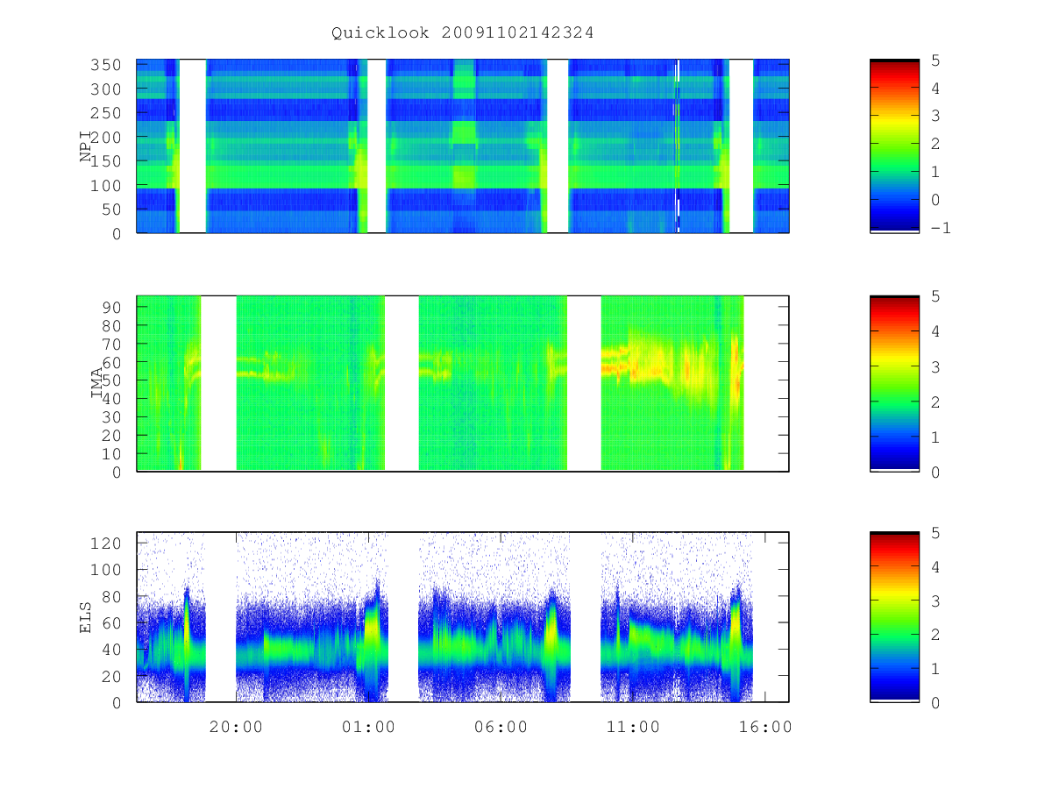Click the 100 tick on ELS axis
The image size is (1052, 789).
pyautogui.click(x=106, y=569)
